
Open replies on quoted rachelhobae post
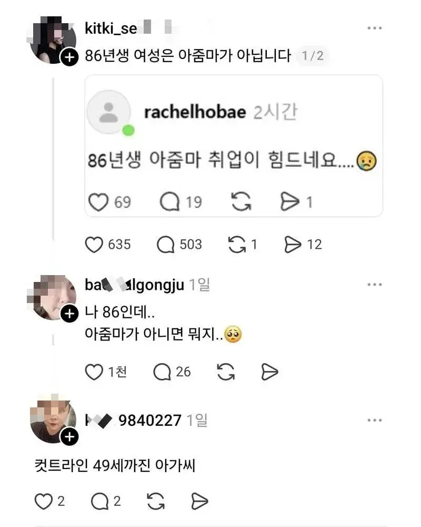point(170,202)
